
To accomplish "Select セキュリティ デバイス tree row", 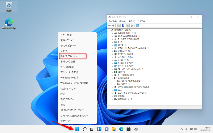I will click(124, 54).
